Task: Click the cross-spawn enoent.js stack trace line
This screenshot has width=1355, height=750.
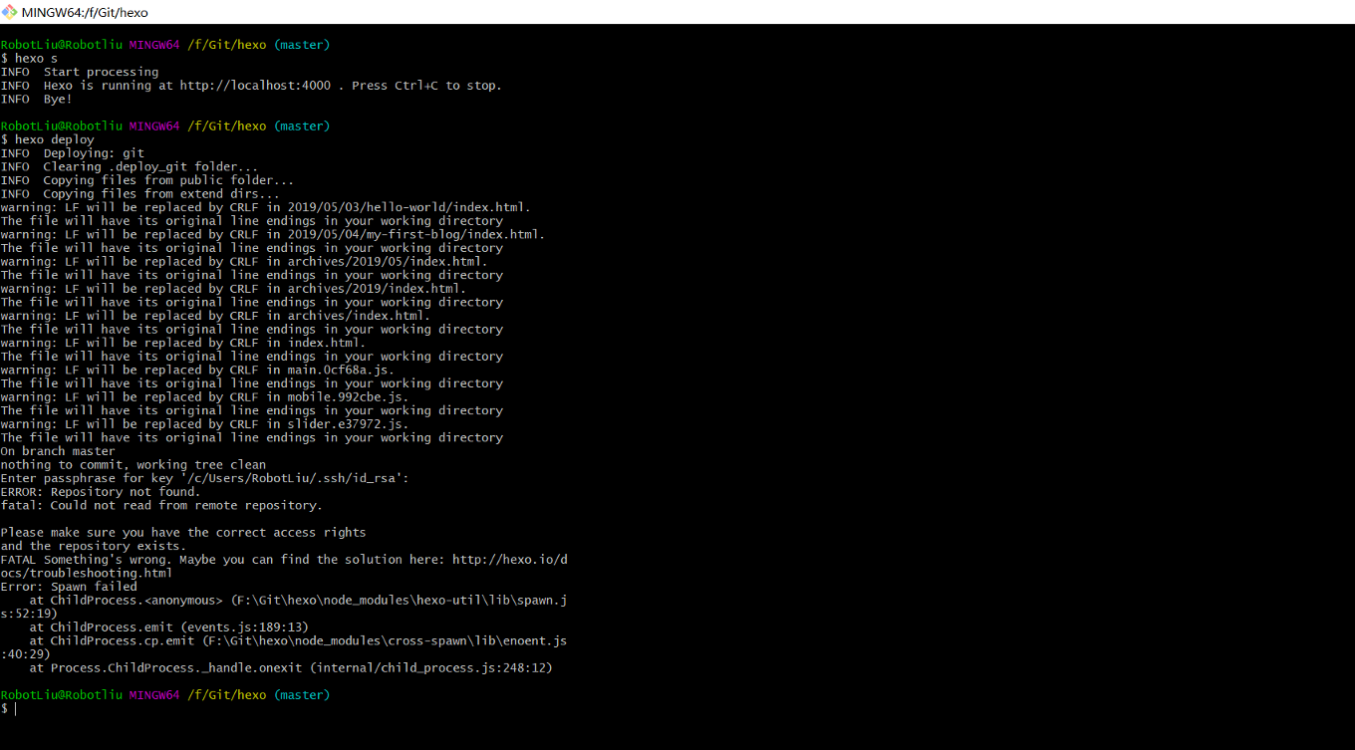Action: [x=299, y=640]
